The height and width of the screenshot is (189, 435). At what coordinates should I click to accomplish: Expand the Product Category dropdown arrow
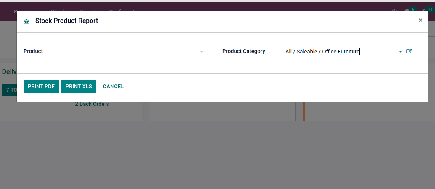(x=400, y=52)
